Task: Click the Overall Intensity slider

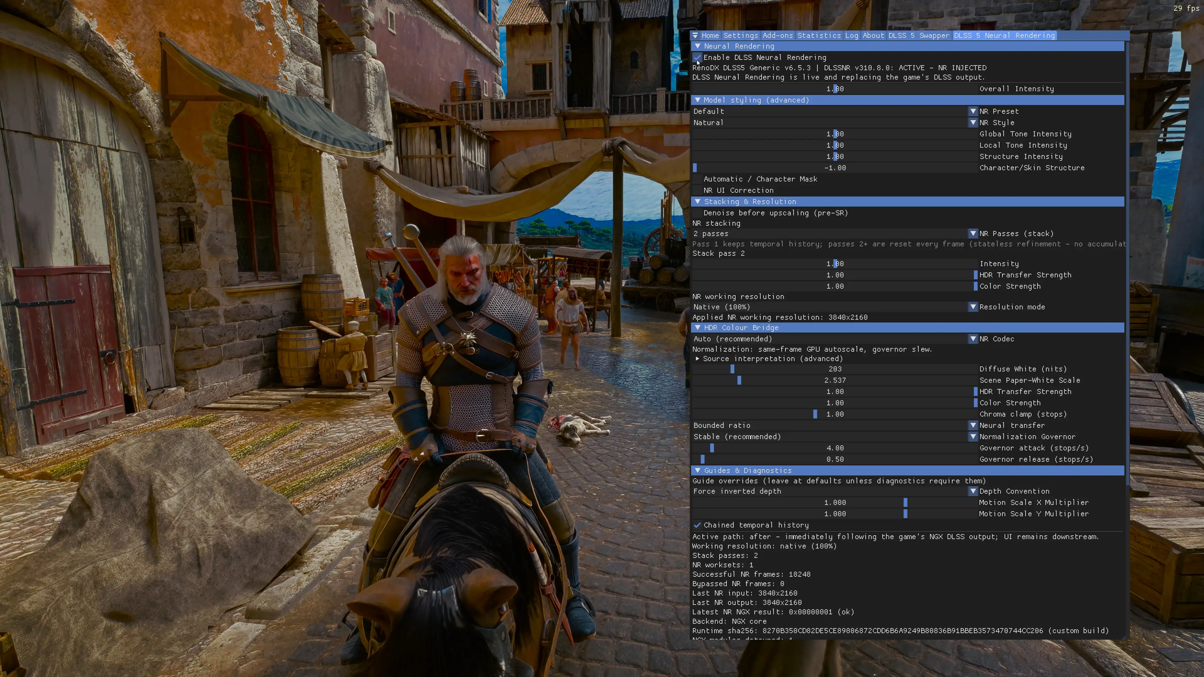Action: click(x=835, y=89)
